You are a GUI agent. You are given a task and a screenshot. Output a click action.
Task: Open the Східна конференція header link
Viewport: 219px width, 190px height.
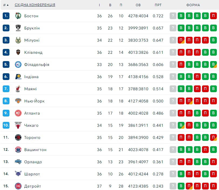(x=35, y=5)
